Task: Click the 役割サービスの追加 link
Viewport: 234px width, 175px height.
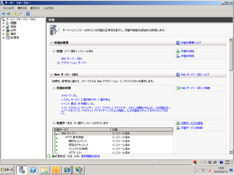Action: 192,123
